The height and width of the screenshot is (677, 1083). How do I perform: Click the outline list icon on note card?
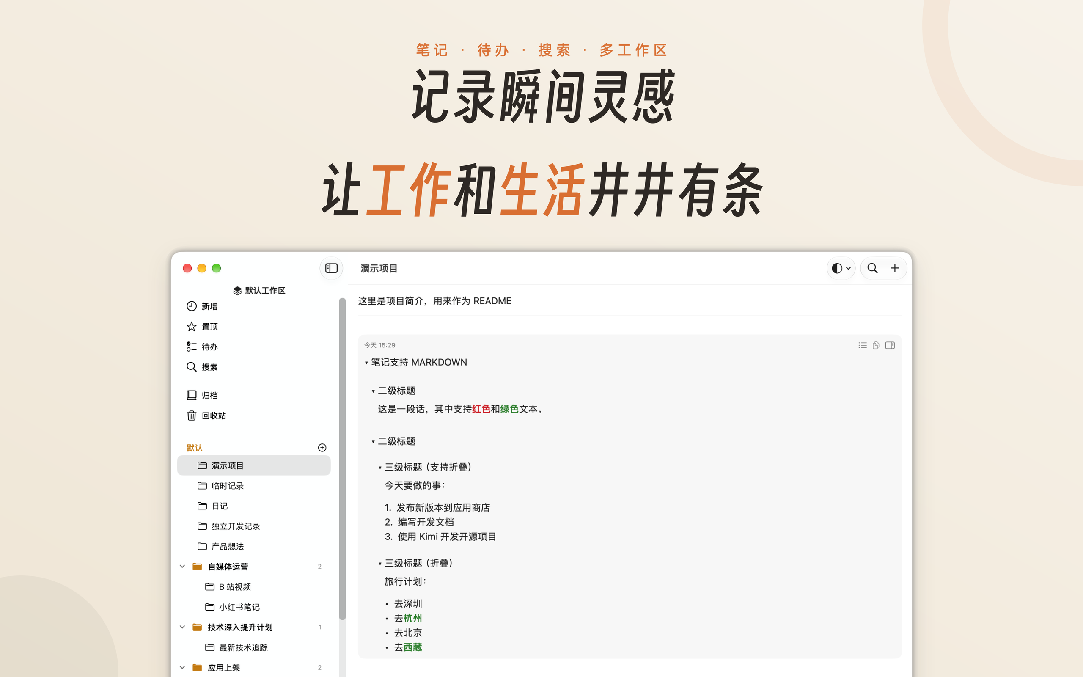(x=862, y=345)
